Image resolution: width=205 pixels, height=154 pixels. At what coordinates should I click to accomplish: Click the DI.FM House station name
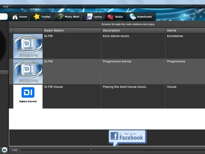pos(54,87)
